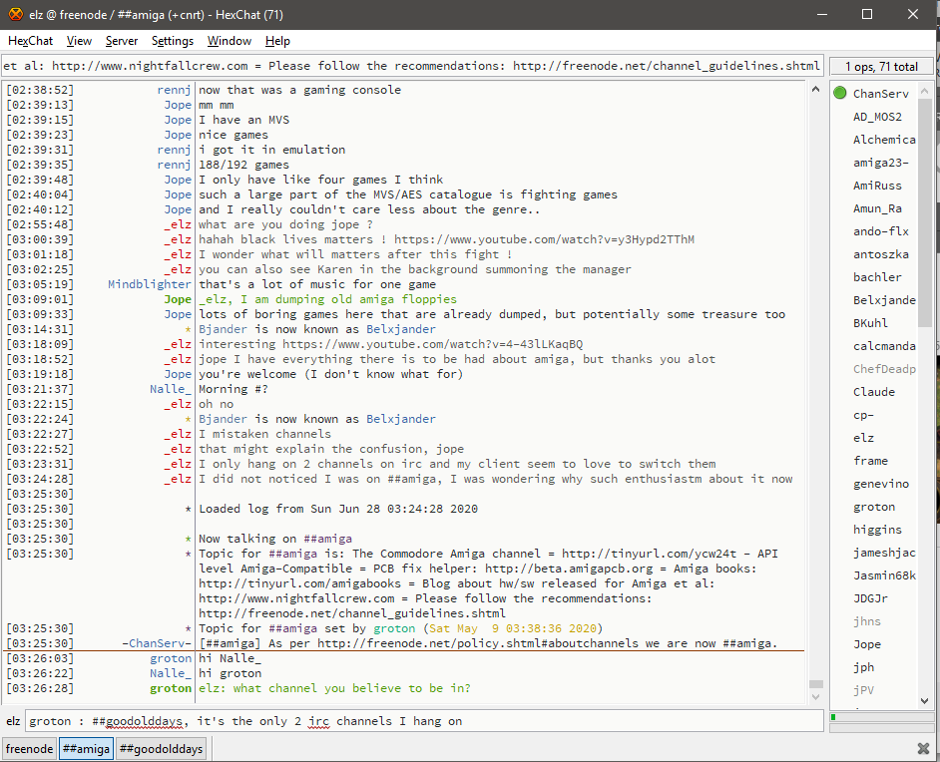Open the policy.shtml#aboutchannels link
This screenshot has width=940, height=762.
(478, 643)
